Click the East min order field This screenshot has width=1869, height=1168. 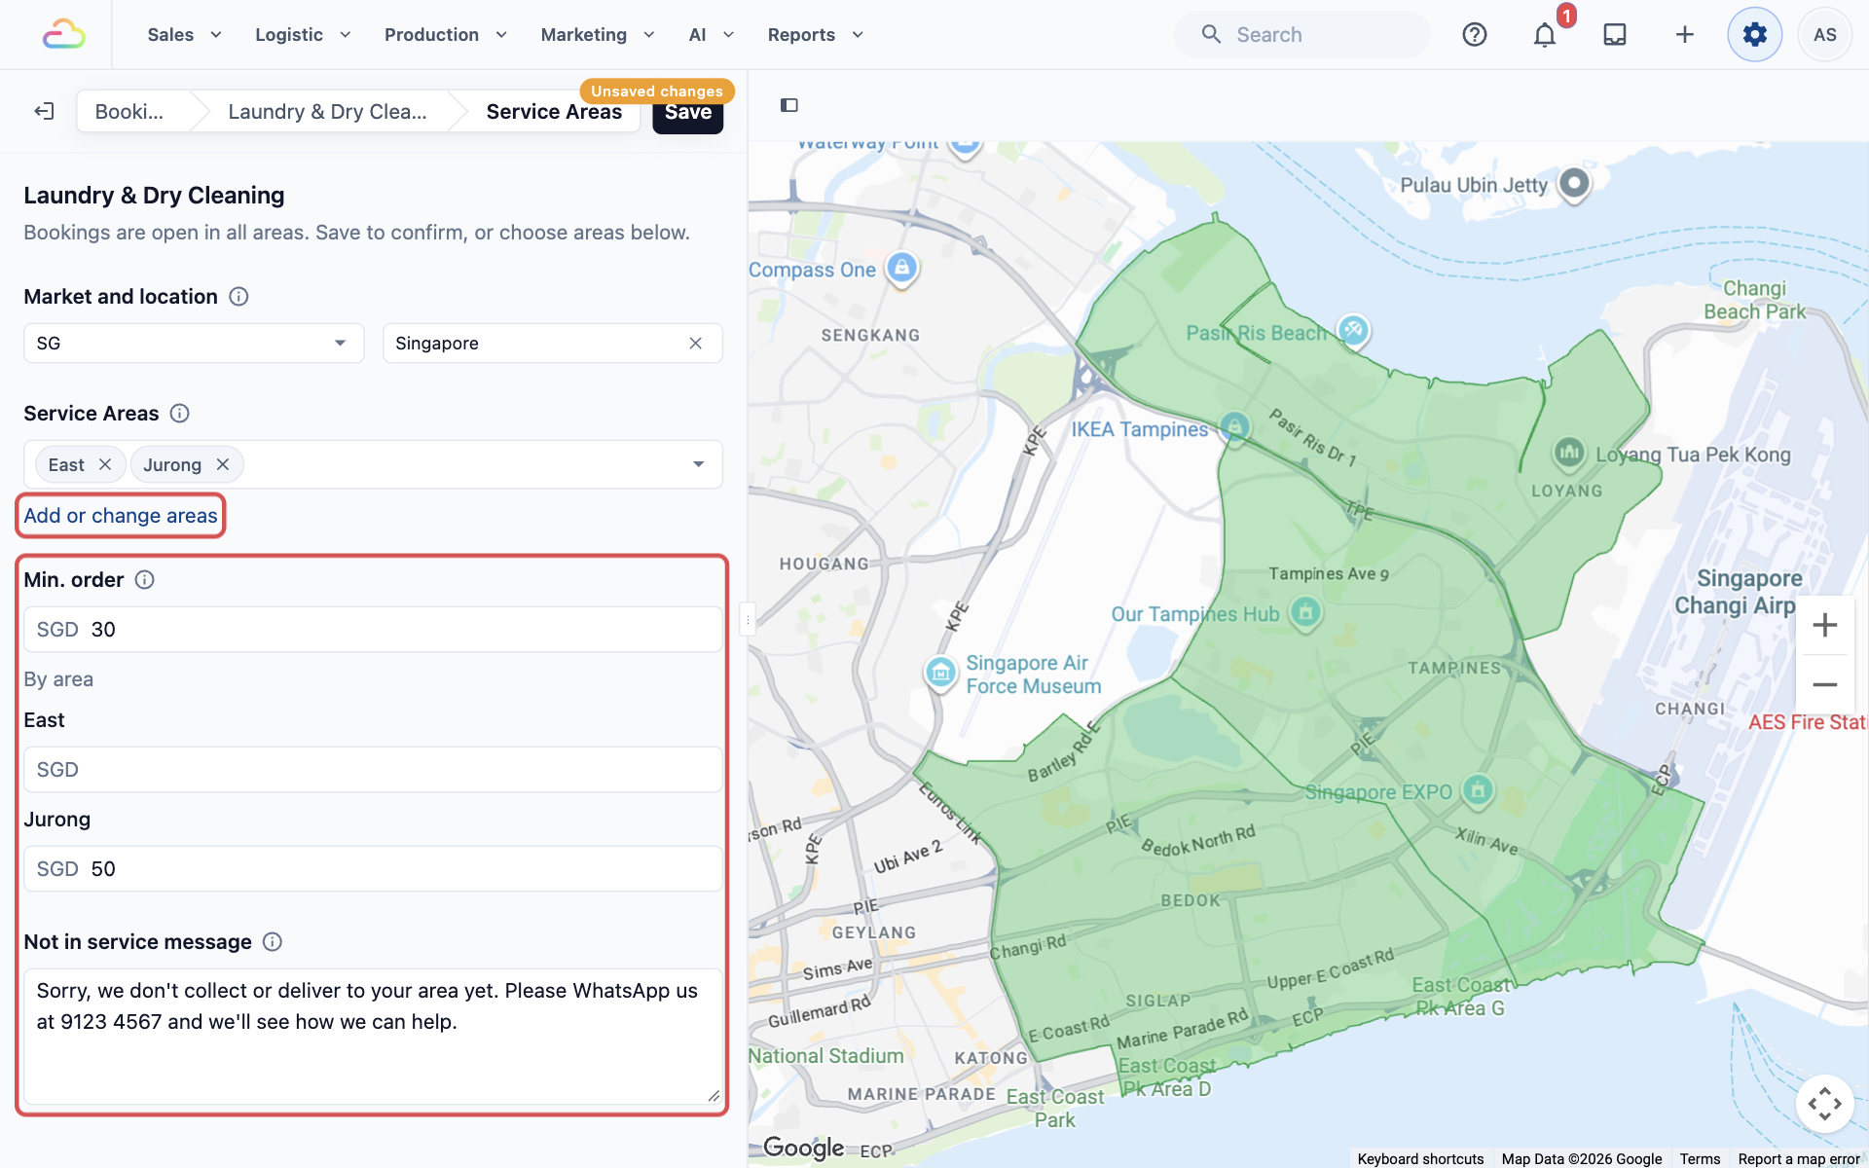(x=373, y=770)
